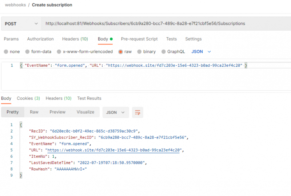291x196 pixels.
Task: Select binary body type radio button
Action: (x=139, y=52)
